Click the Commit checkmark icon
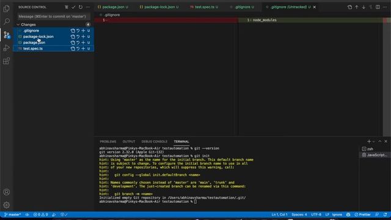This screenshot has height=220, width=391. [73, 7]
